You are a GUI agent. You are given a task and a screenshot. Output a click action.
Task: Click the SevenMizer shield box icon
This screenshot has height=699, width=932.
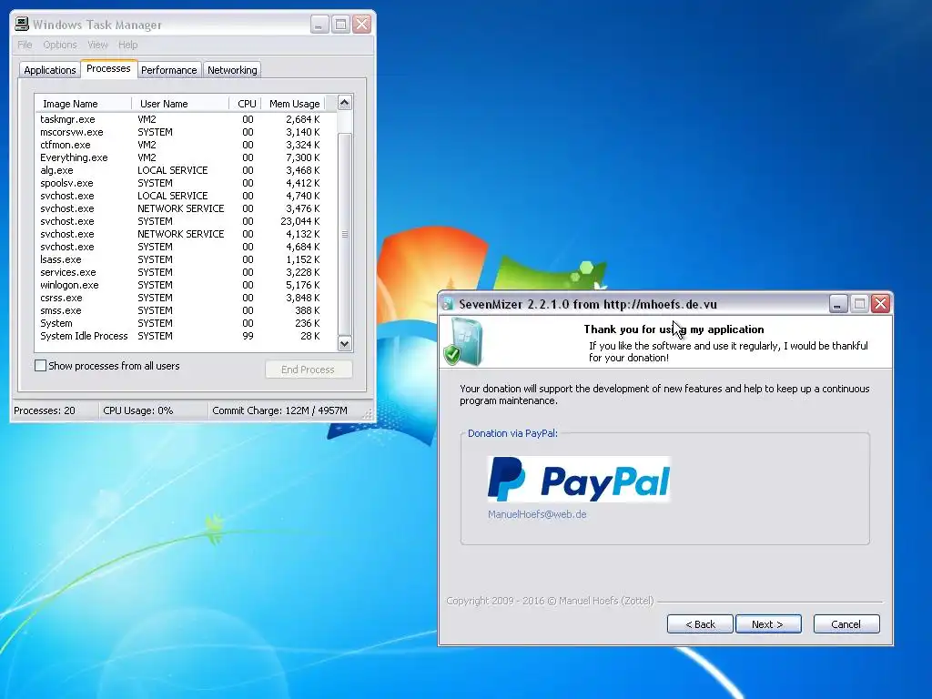463,342
